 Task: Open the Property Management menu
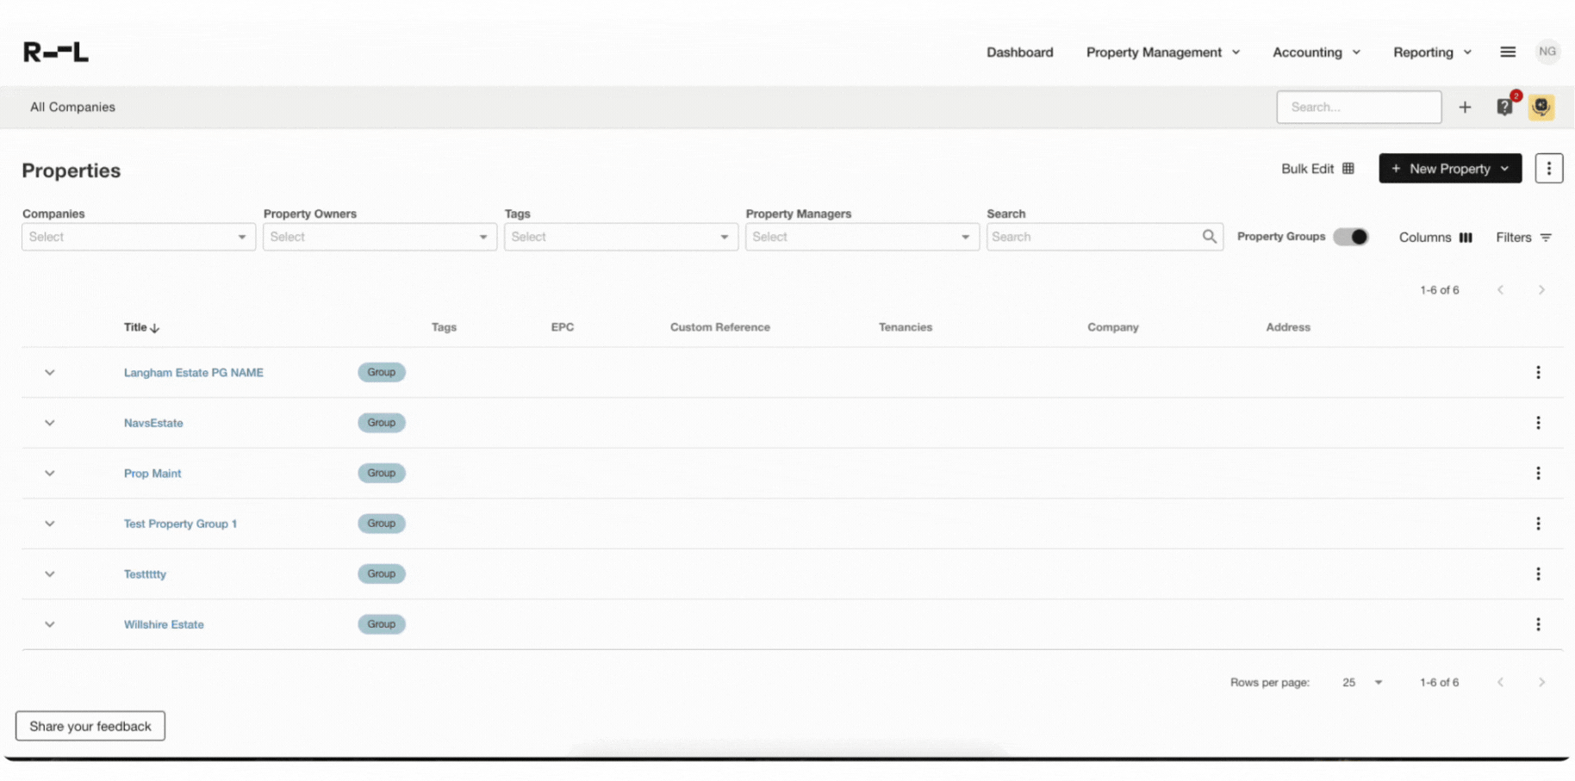pos(1163,53)
